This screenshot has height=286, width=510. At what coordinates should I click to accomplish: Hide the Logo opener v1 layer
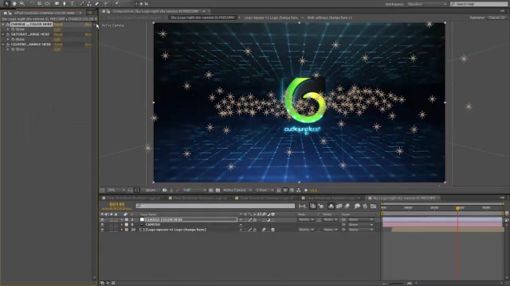(x=103, y=230)
